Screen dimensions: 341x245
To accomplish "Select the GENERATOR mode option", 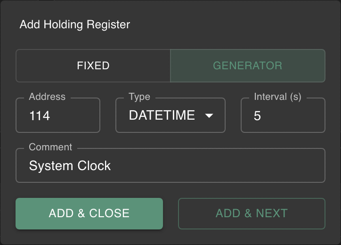I will (x=247, y=65).
